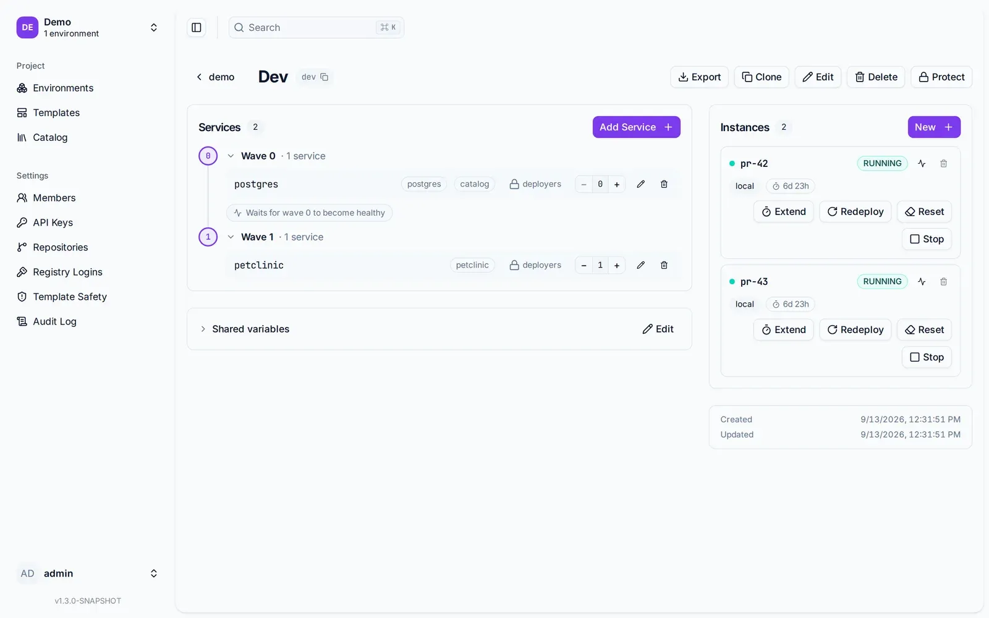Open Template Safety settings
Image resolution: width=989 pixels, height=618 pixels.
[87, 297]
